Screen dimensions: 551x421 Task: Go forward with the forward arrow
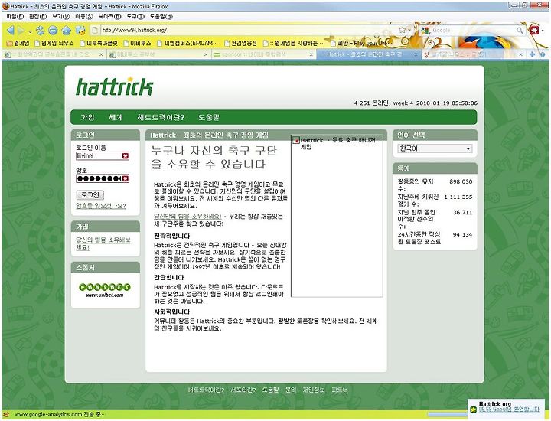(x=21, y=31)
